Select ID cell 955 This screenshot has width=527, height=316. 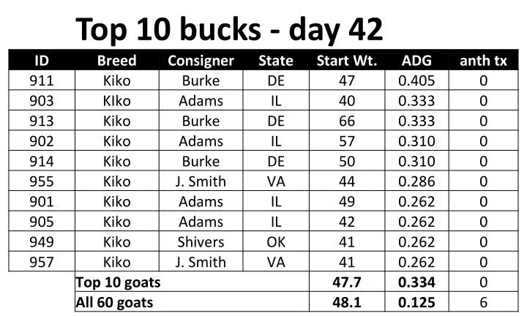(x=41, y=181)
